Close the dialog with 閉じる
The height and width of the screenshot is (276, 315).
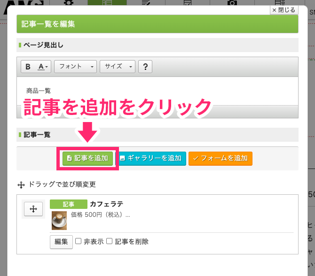point(283,10)
